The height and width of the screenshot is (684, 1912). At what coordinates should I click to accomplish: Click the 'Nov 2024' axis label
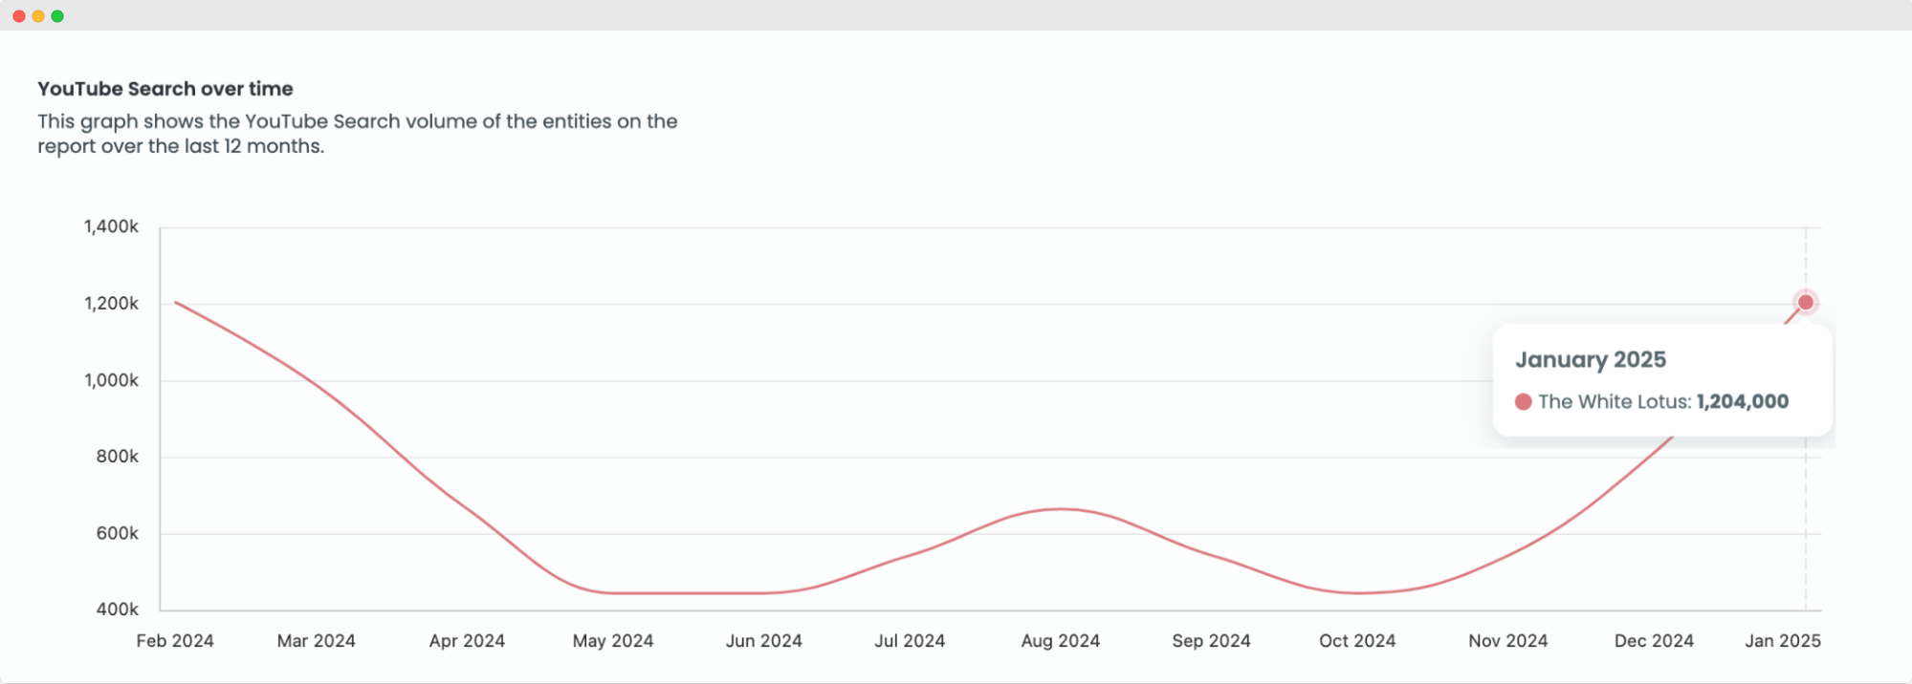tap(1508, 641)
